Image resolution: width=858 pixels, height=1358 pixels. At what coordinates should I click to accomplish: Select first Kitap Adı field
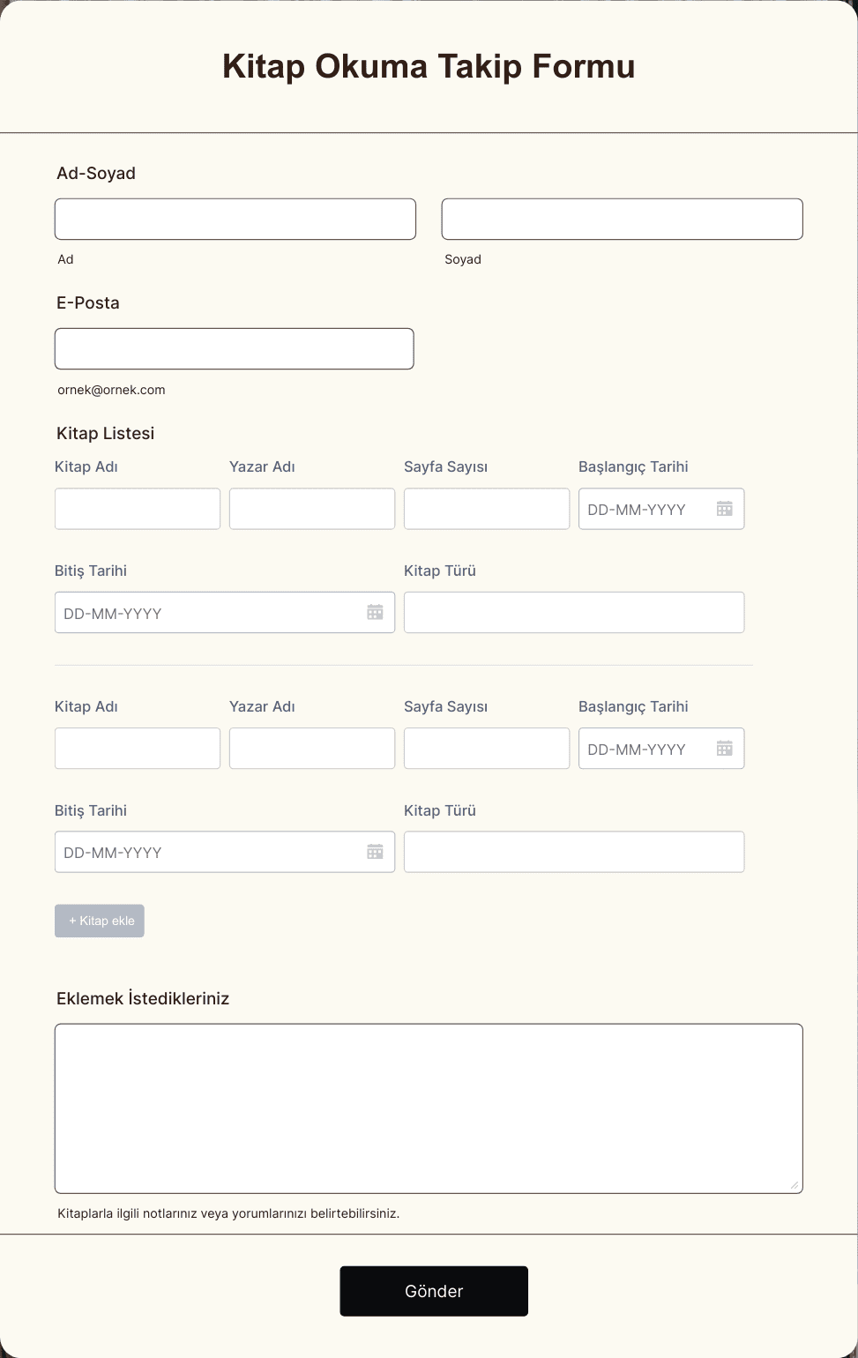pos(138,509)
